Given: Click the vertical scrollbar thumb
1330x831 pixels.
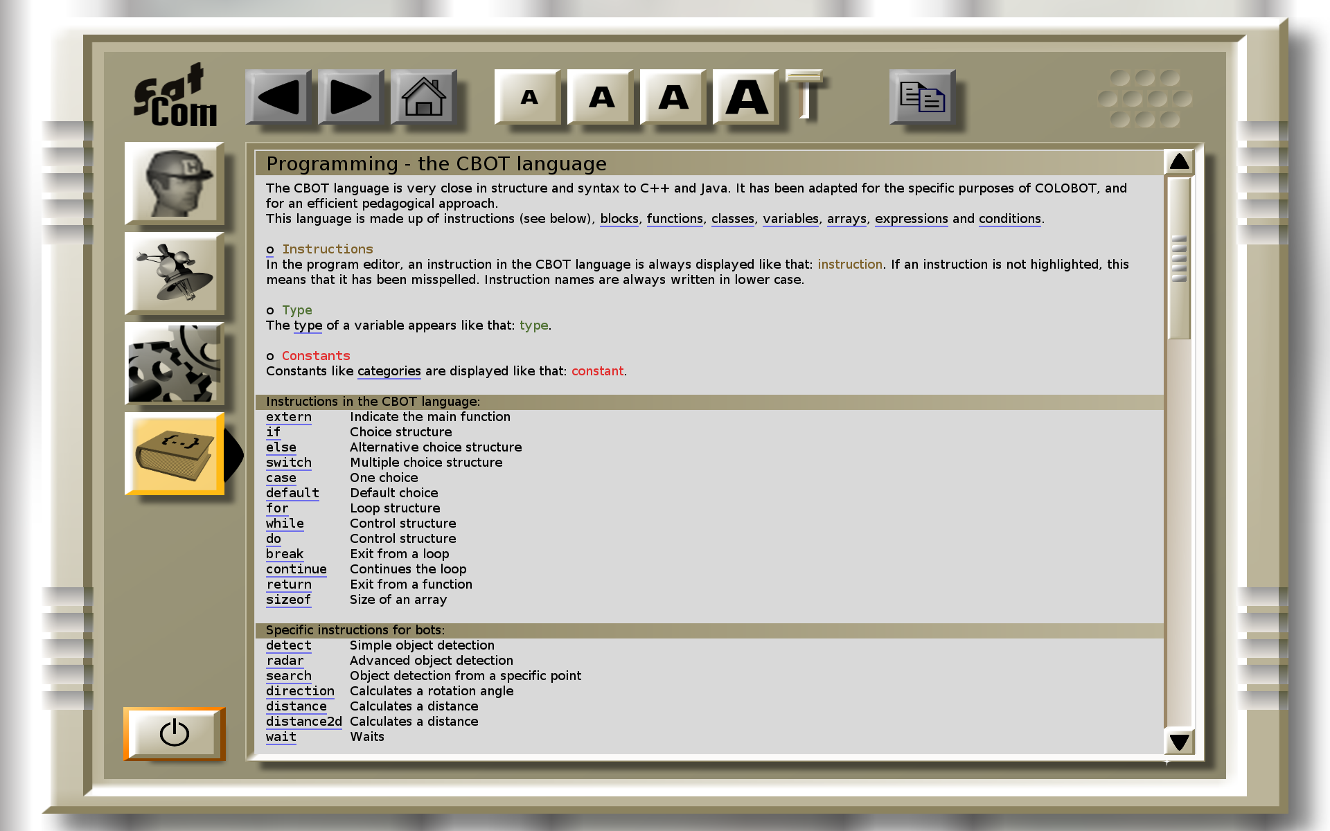Looking at the screenshot, I should (1179, 258).
